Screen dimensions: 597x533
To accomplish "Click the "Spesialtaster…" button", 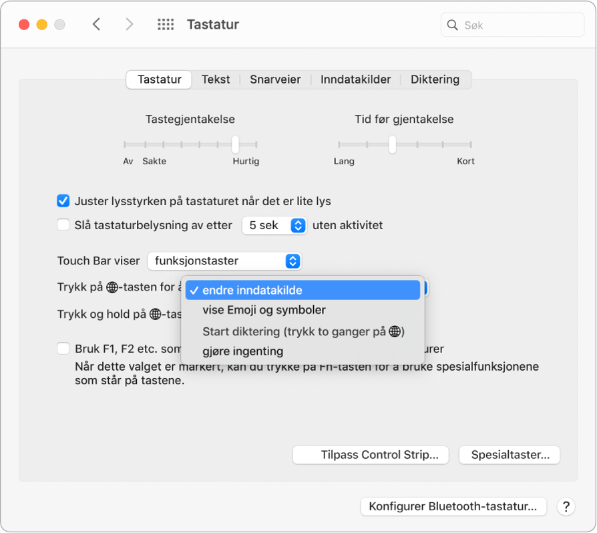I will (x=509, y=455).
